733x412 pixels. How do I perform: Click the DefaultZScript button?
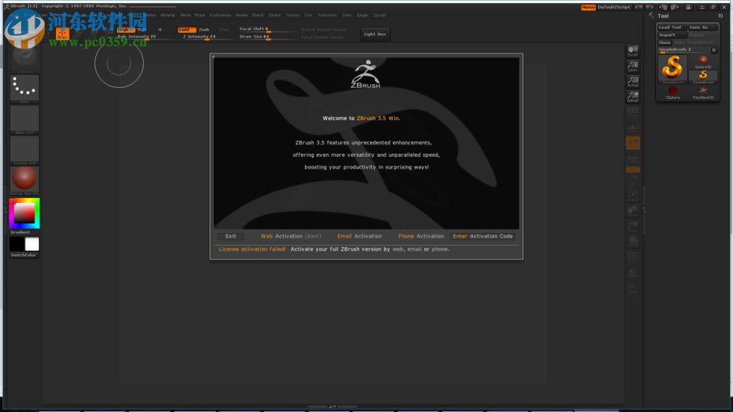(x=614, y=7)
